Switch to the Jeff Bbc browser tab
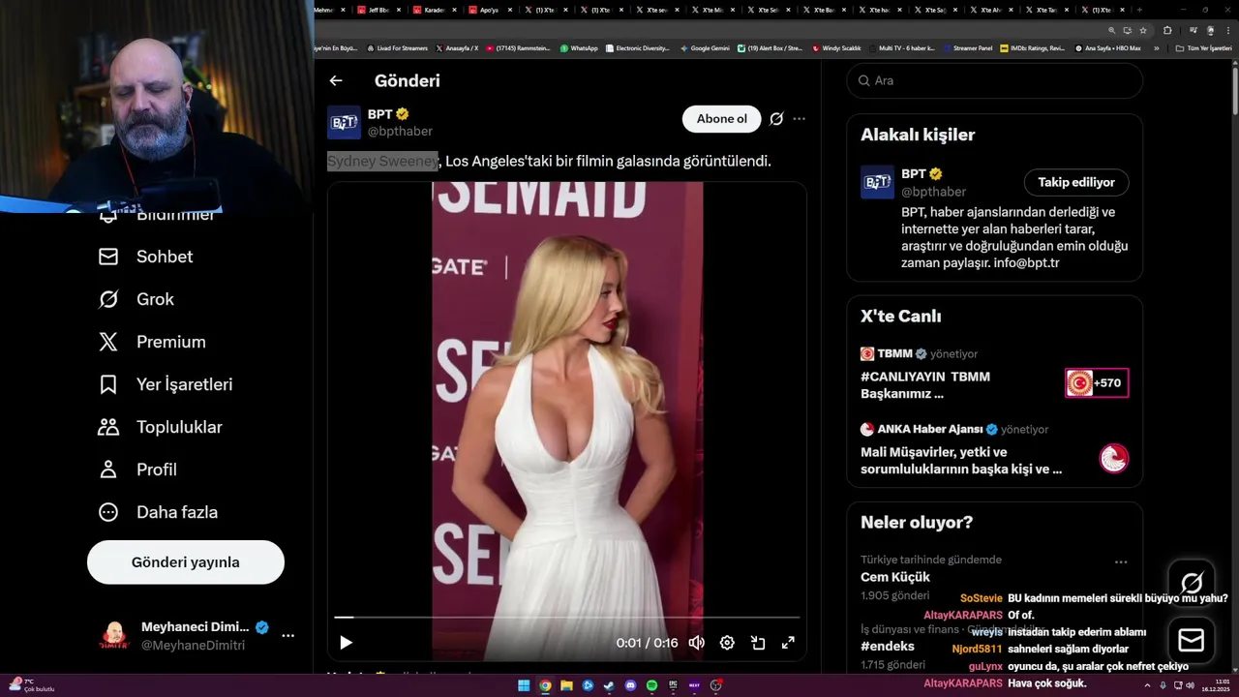 click(x=379, y=10)
